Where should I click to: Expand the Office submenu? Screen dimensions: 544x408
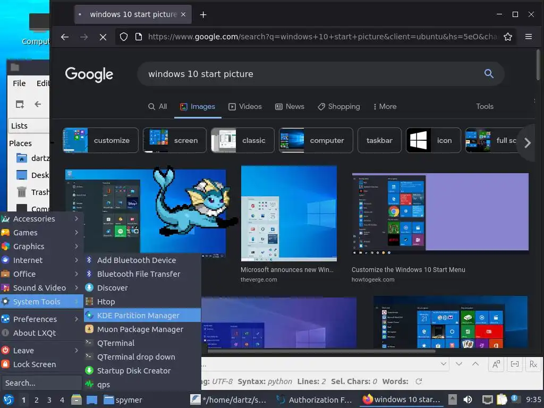tap(41, 274)
